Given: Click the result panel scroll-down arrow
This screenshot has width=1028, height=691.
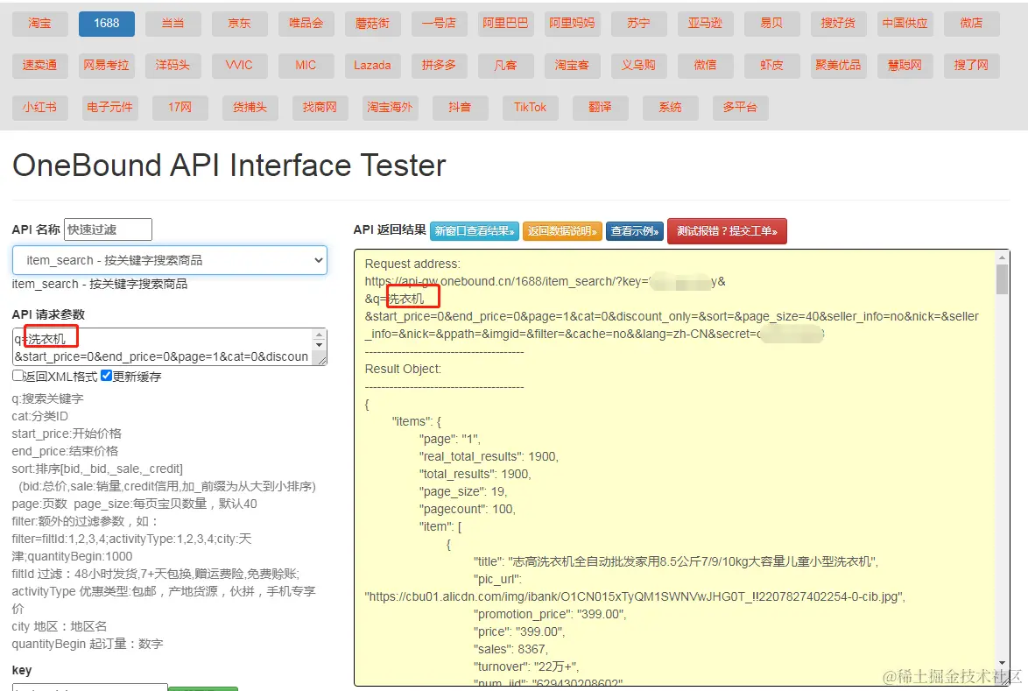Looking at the screenshot, I should pos(1002,663).
